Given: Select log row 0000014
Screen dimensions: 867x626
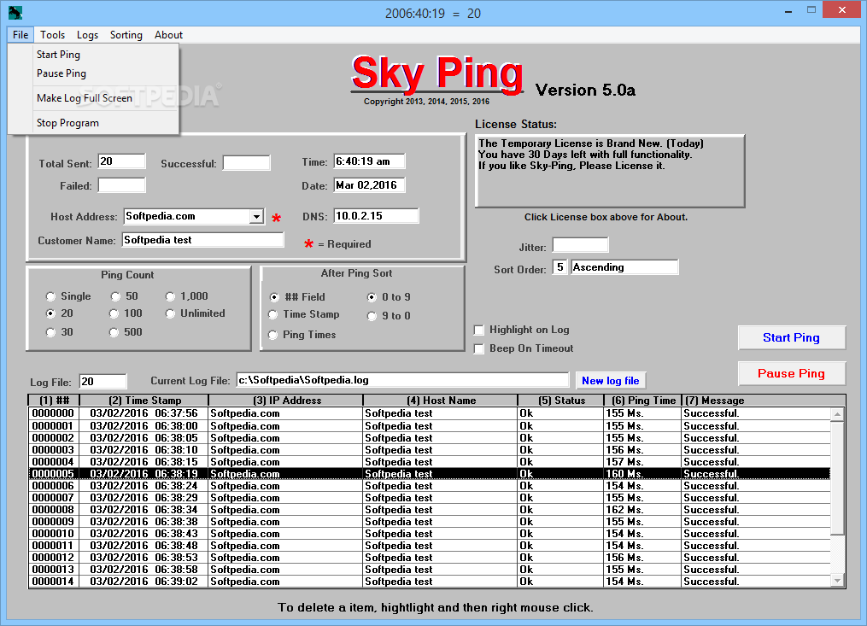Looking at the screenshot, I should click(x=429, y=582).
